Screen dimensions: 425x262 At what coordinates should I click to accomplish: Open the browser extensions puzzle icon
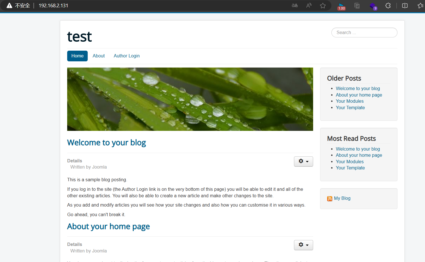tap(388, 5)
